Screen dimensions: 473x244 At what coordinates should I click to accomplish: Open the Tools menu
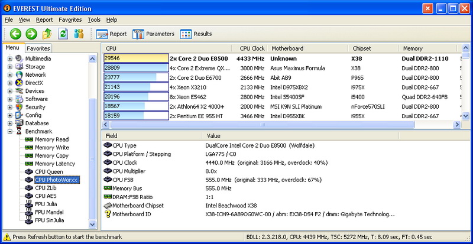(x=94, y=20)
